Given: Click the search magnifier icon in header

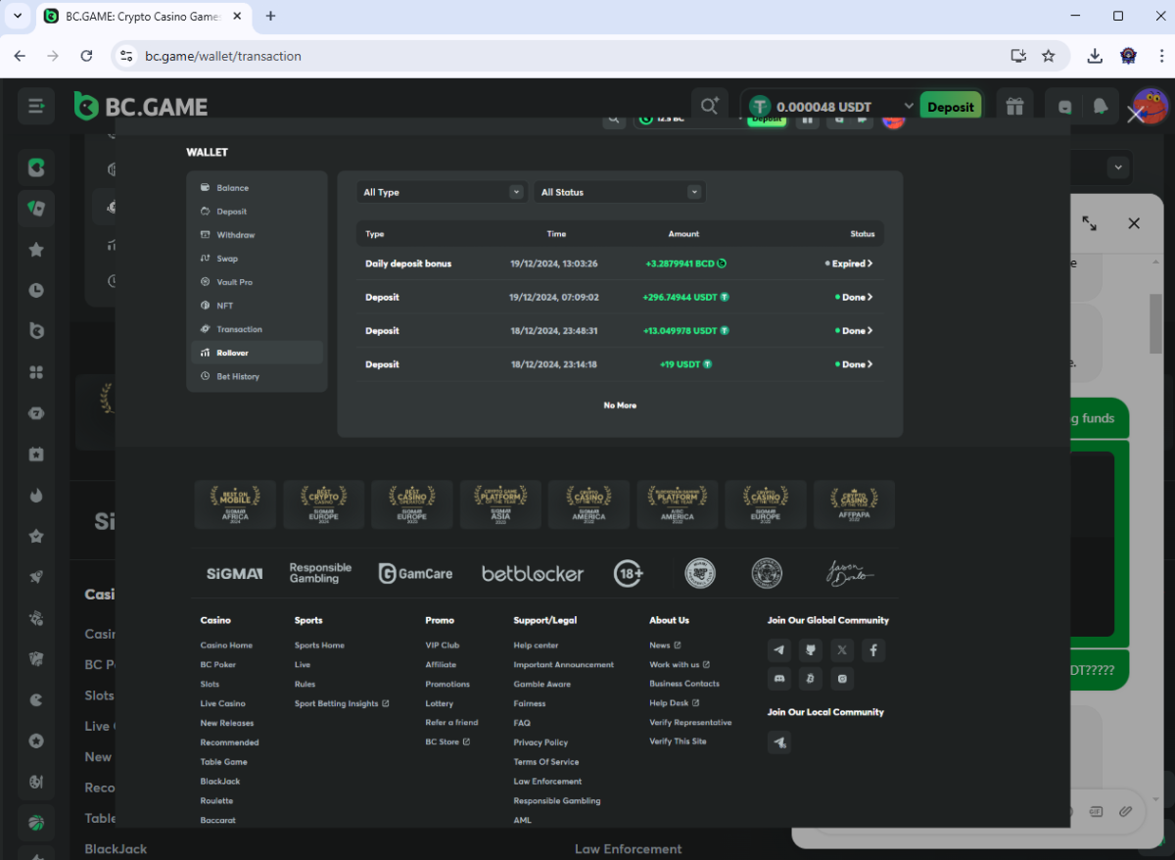Looking at the screenshot, I should [x=707, y=106].
